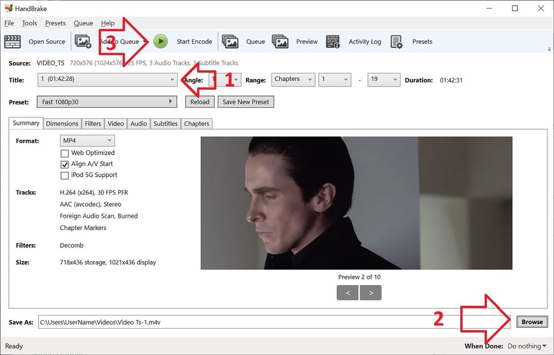Enable Web Optimized output
Viewport: 554px width, 355px height.
65,153
